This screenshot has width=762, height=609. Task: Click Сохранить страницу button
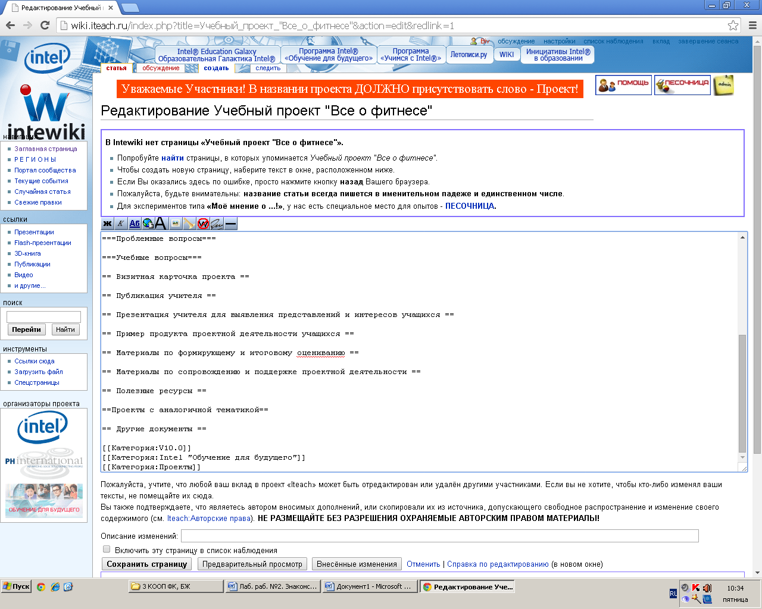pyautogui.click(x=147, y=564)
